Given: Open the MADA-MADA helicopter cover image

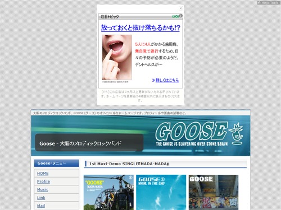Looking at the screenshot, I should point(108,192).
